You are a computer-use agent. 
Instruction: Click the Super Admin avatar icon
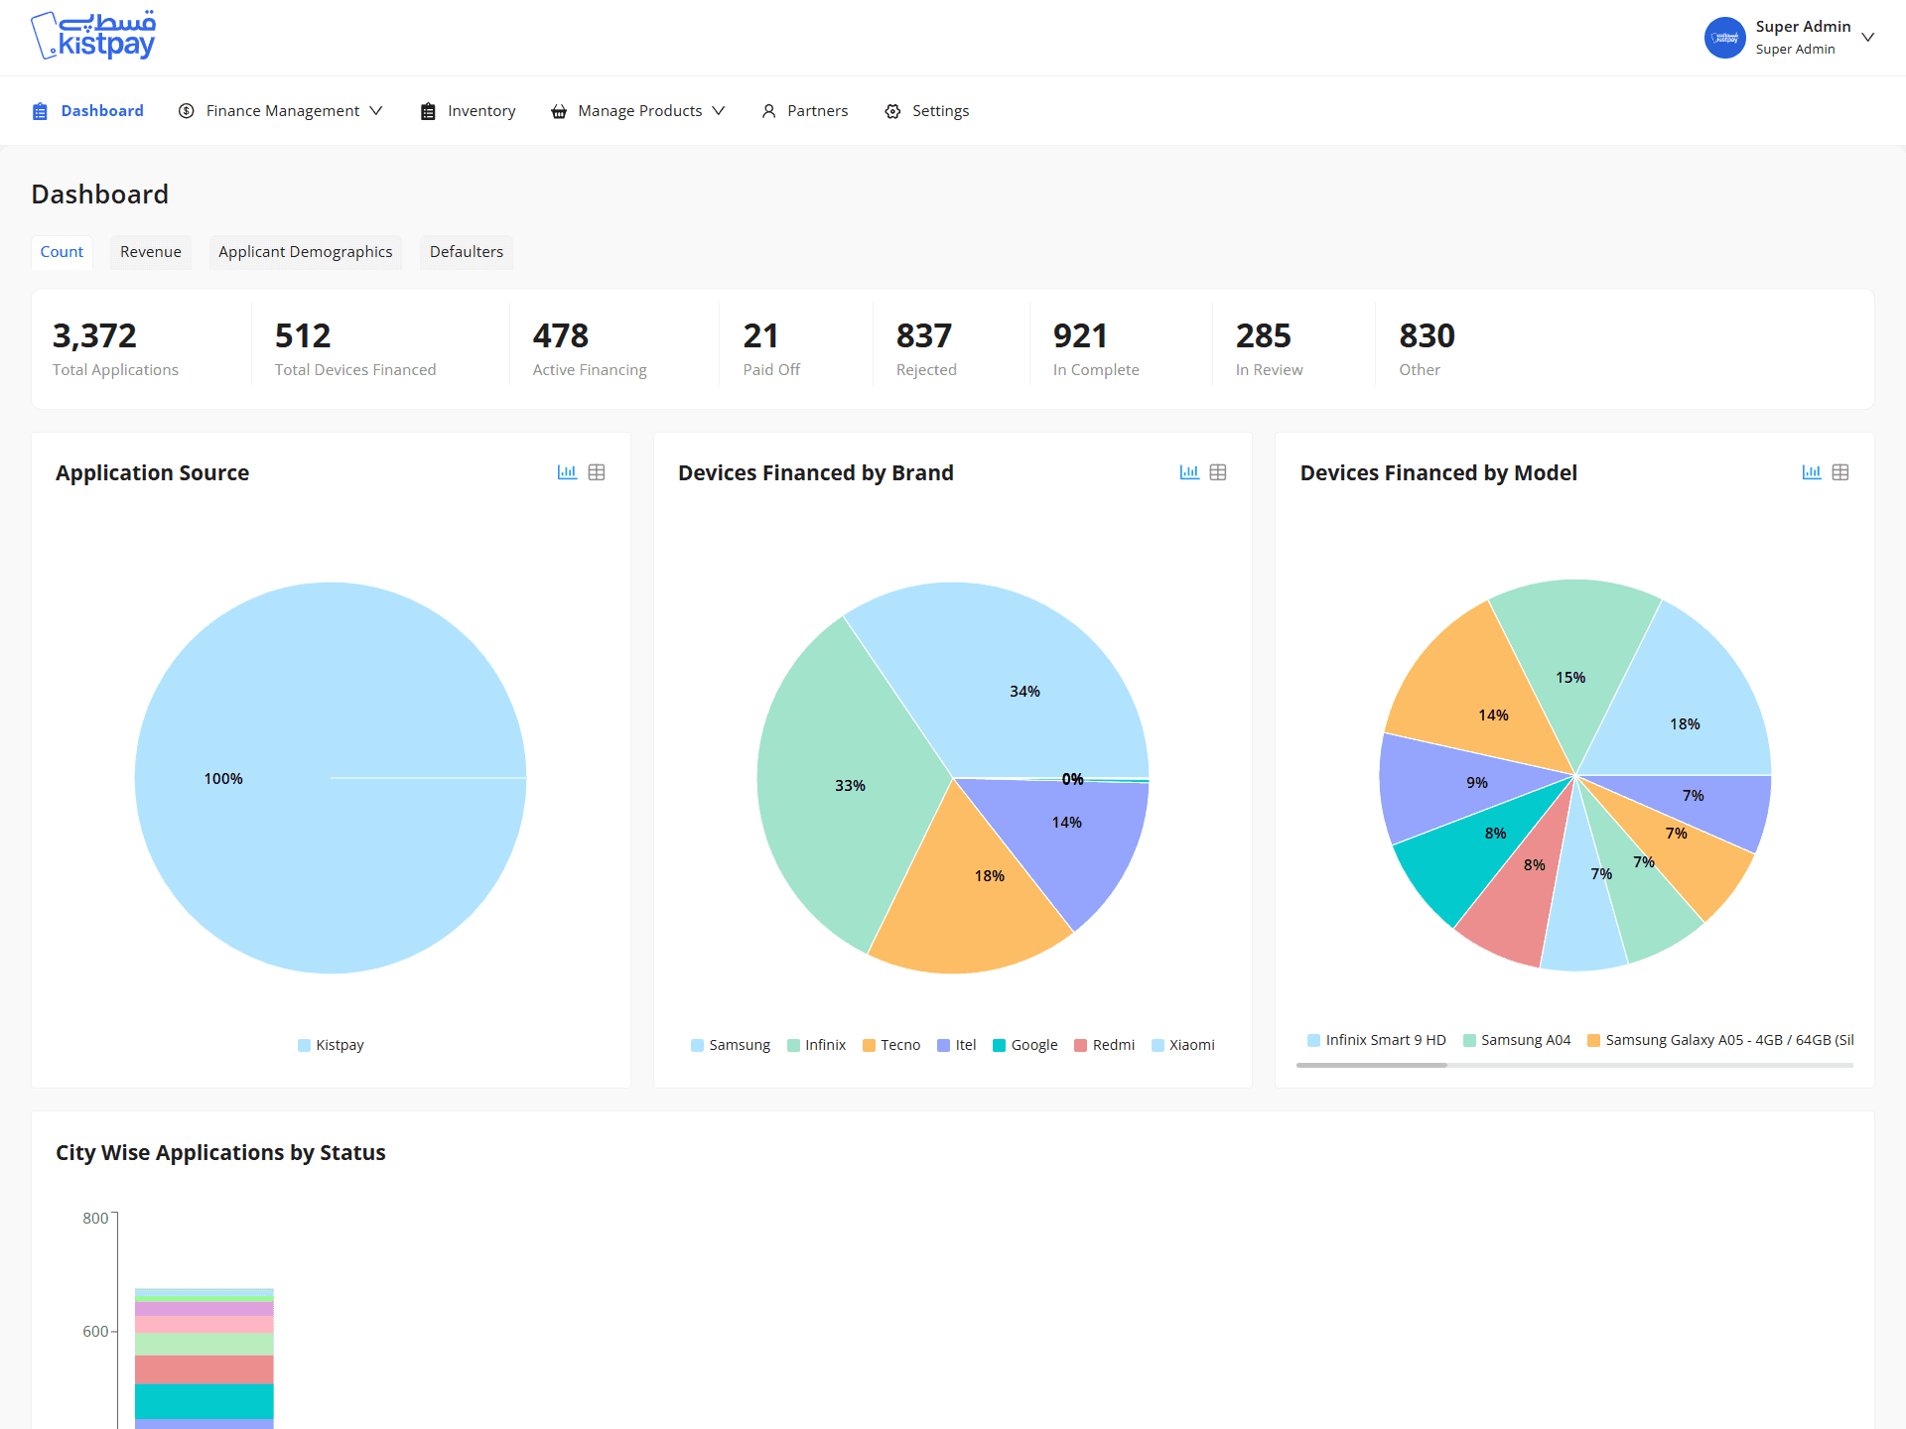click(1725, 38)
